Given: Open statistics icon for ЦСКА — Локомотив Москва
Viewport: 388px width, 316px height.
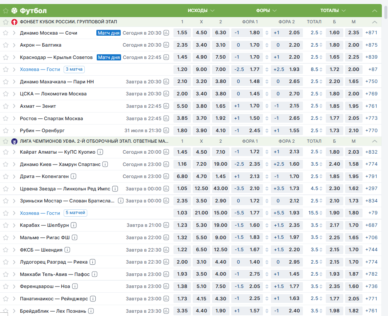Looking at the screenshot, I should [x=166, y=94].
